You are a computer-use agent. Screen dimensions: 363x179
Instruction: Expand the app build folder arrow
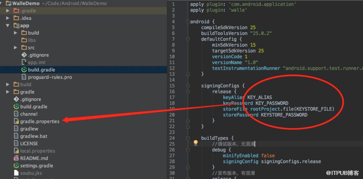pos(15,33)
